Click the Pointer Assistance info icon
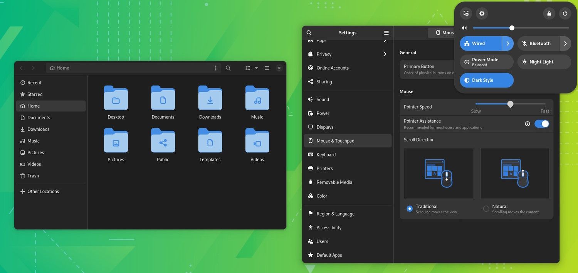This screenshot has height=273, width=578. pos(528,123)
